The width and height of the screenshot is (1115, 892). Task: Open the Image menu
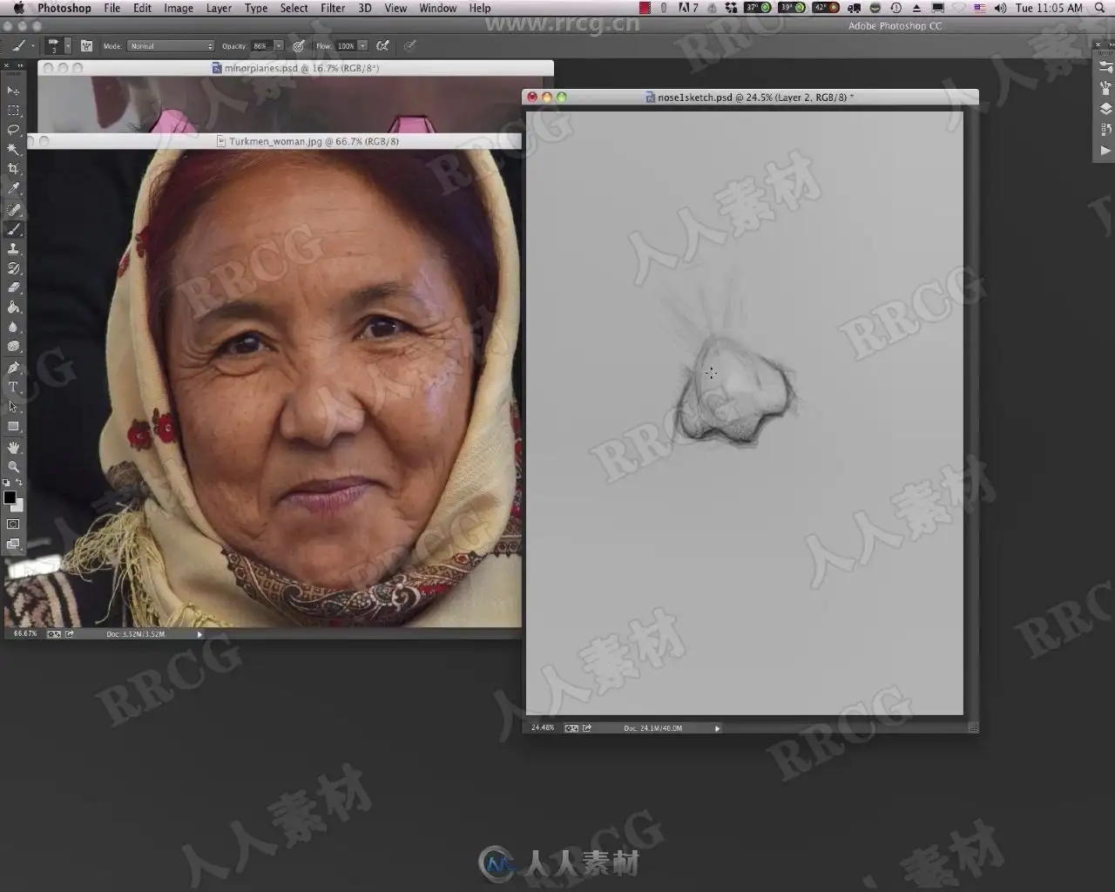point(179,8)
